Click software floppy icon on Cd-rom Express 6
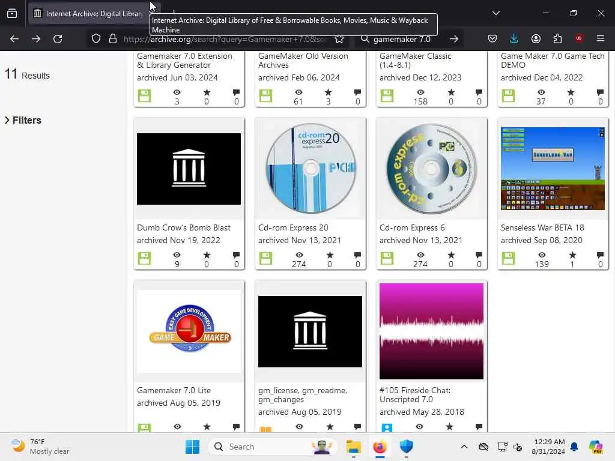The width and height of the screenshot is (615, 461). [387, 258]
